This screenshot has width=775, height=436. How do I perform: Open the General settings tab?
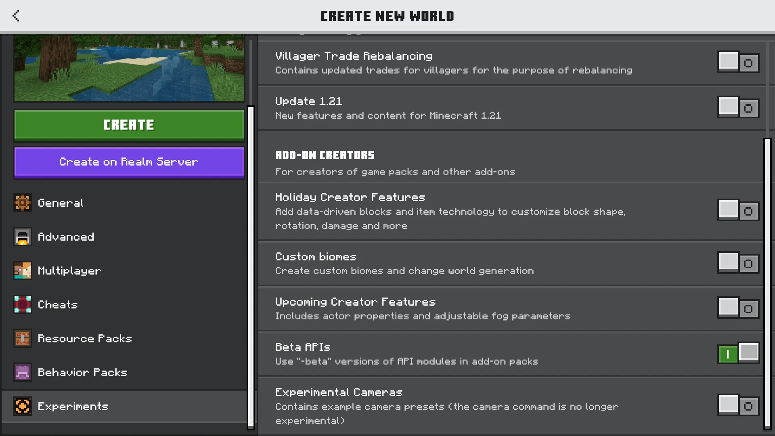[124, 203]
